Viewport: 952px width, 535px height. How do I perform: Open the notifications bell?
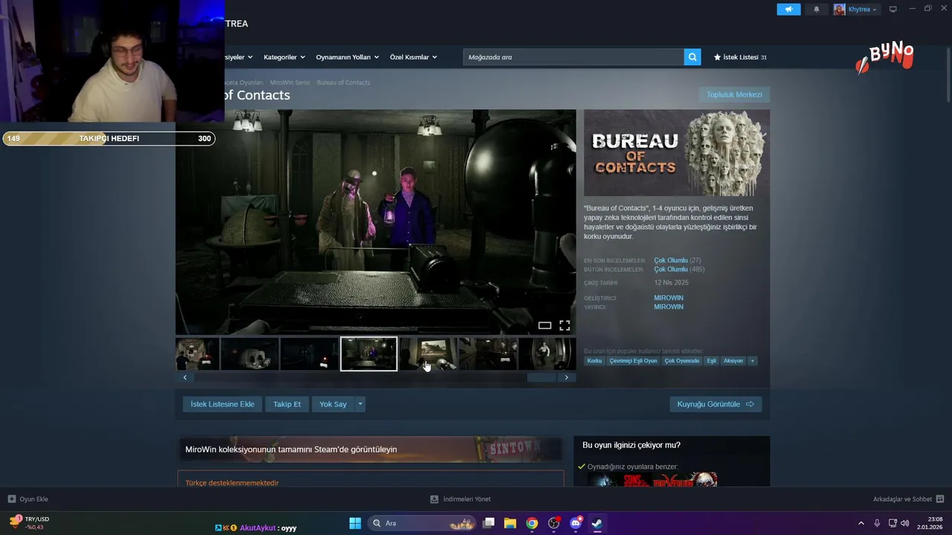817,10
